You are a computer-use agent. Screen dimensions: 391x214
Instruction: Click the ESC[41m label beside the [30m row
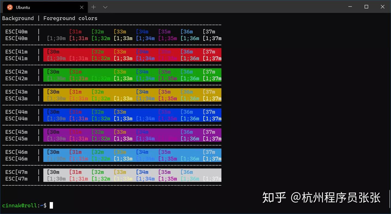(16, 52)
